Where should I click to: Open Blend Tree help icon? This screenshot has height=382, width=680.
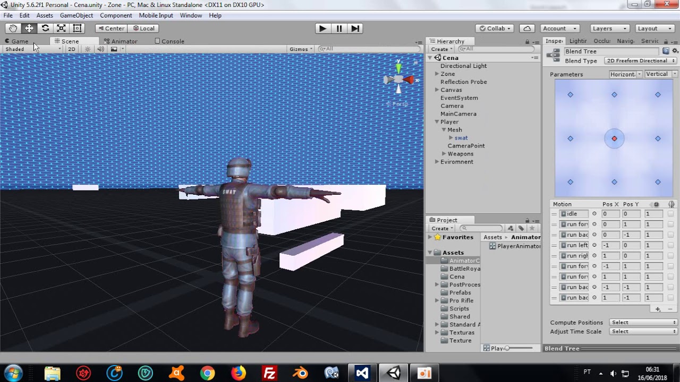pyautogui.click(x=666, y=51)
